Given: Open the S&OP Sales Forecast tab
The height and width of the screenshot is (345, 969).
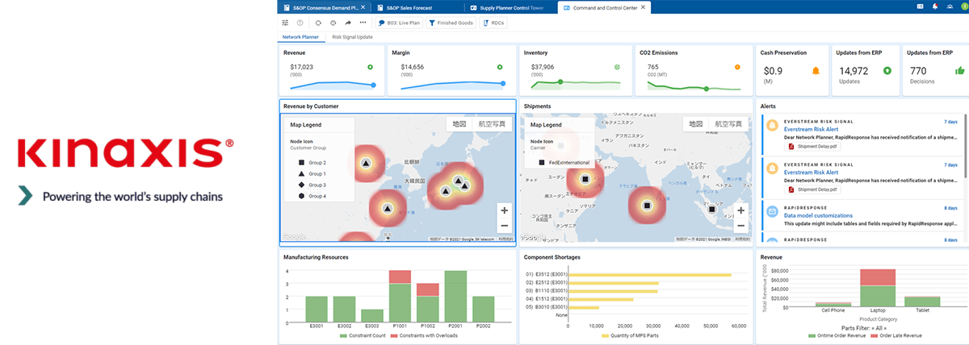Looking at the screenshot, I should (417, 6).
